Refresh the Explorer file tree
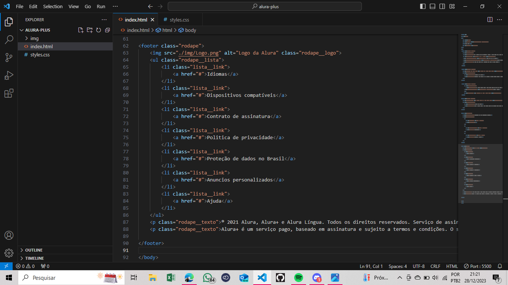This screenshot has width=508, height=285. 99,30
